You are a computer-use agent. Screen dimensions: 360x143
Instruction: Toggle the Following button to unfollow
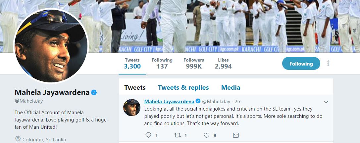301,64
